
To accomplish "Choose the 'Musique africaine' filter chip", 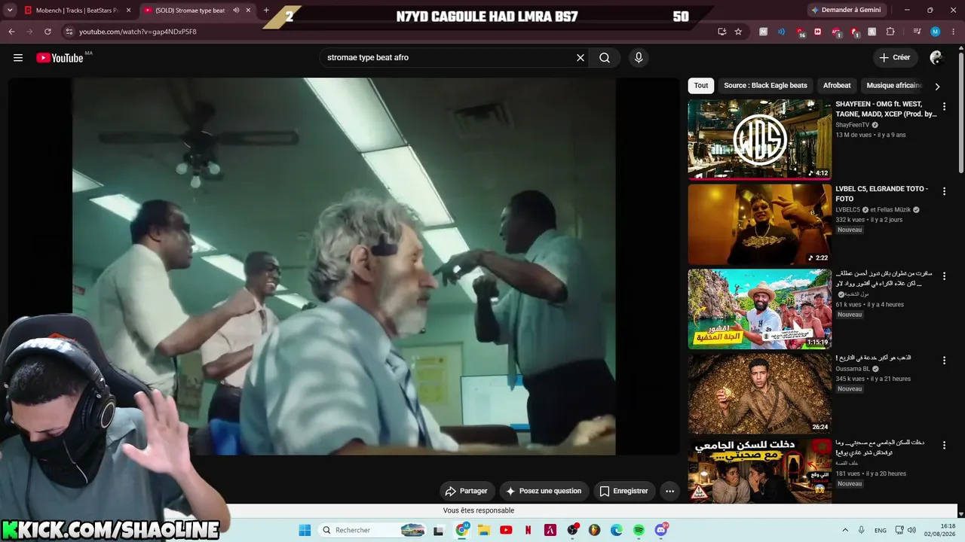I will coord(894,86).
